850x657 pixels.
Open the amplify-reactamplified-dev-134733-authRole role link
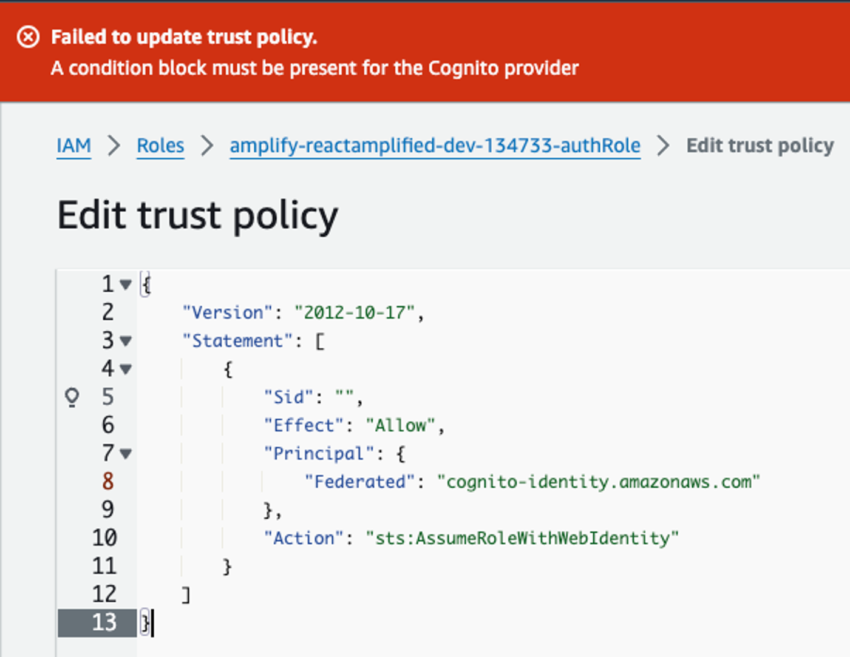435,146
